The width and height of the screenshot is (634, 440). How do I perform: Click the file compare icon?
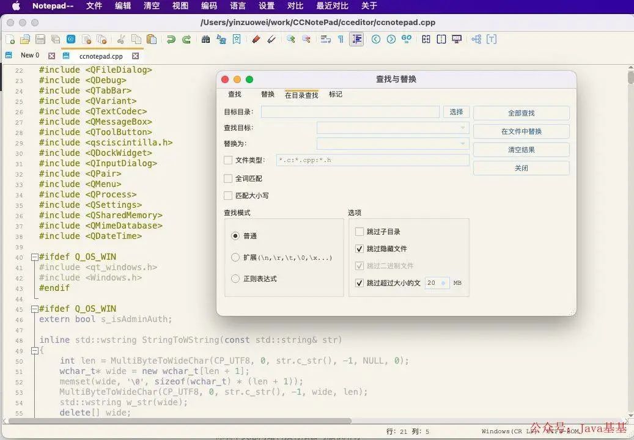(x=426, y=39)
